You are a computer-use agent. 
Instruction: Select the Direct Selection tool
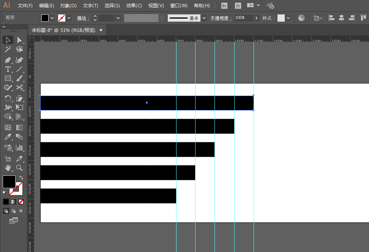pyautogui.click(x=19, y=40)
